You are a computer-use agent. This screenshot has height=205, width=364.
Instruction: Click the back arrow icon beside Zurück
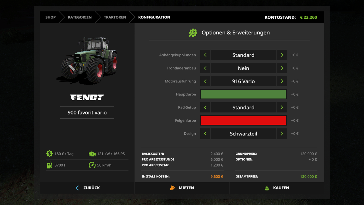77,188
